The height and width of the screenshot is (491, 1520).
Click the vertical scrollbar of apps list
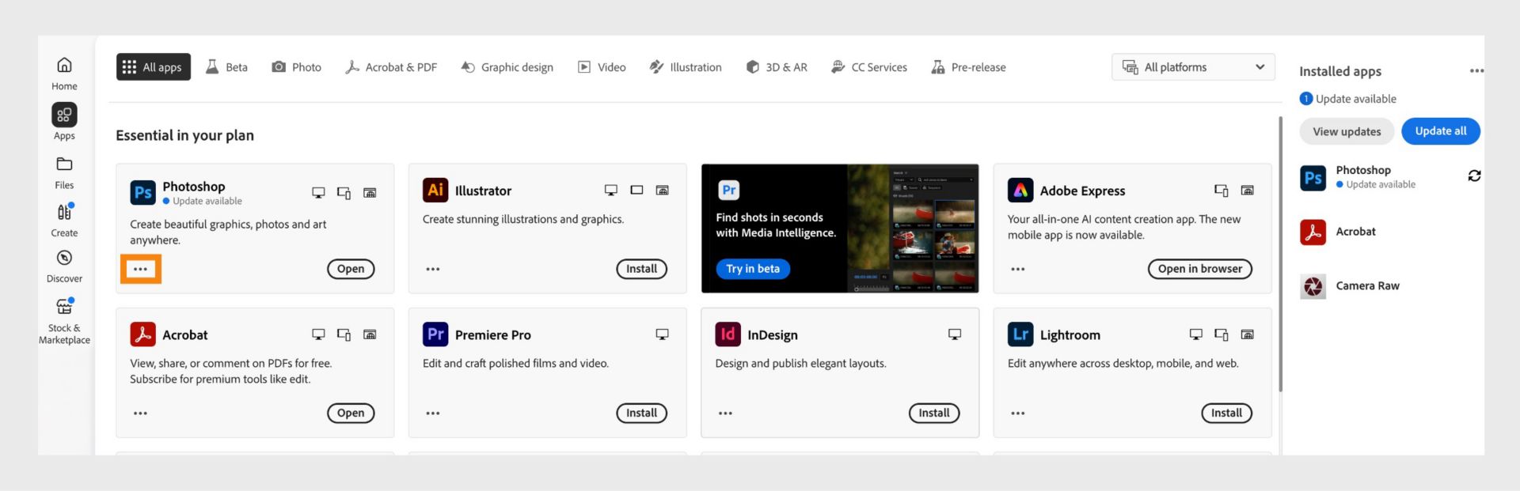(x=1280, y=253)
